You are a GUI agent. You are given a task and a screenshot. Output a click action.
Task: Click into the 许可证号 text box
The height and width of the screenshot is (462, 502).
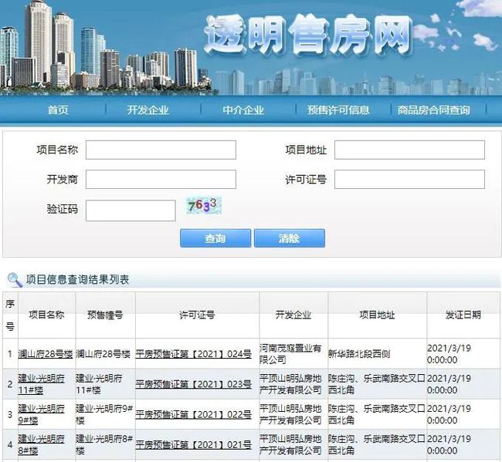[x=409, y=180]
